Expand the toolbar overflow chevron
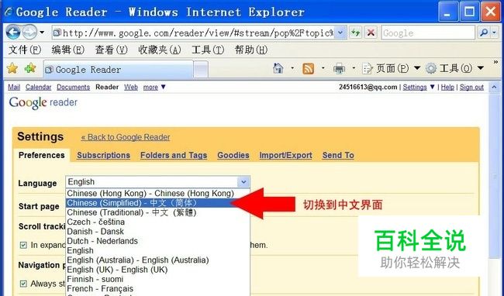The image size is (504, 296). pos(495,62)
